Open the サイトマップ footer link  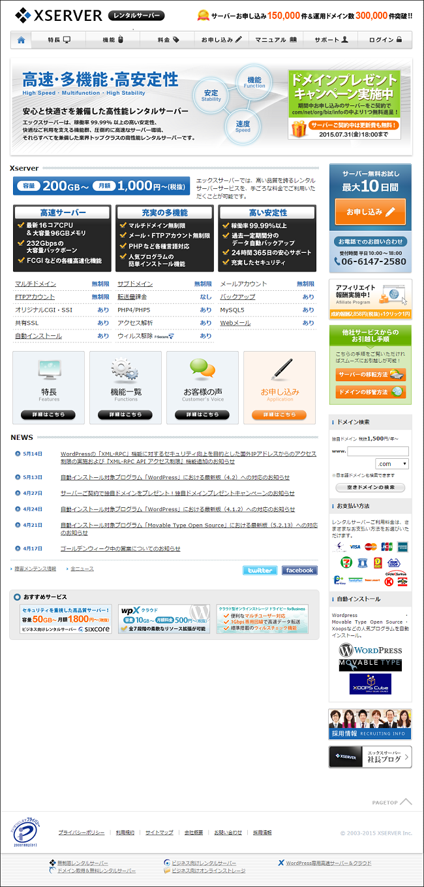159,833
